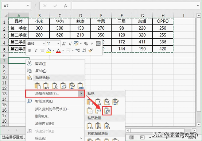Image resolution: width=202 pixels, height=141 pixels.
Task: Click the formula bar Cancel (X) button
Action: point(45,6)
